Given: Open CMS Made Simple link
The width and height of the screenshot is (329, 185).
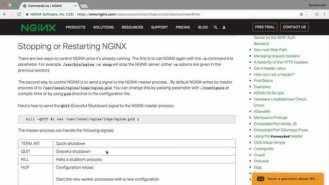Looking at the screenshot, I should point(269,143).
